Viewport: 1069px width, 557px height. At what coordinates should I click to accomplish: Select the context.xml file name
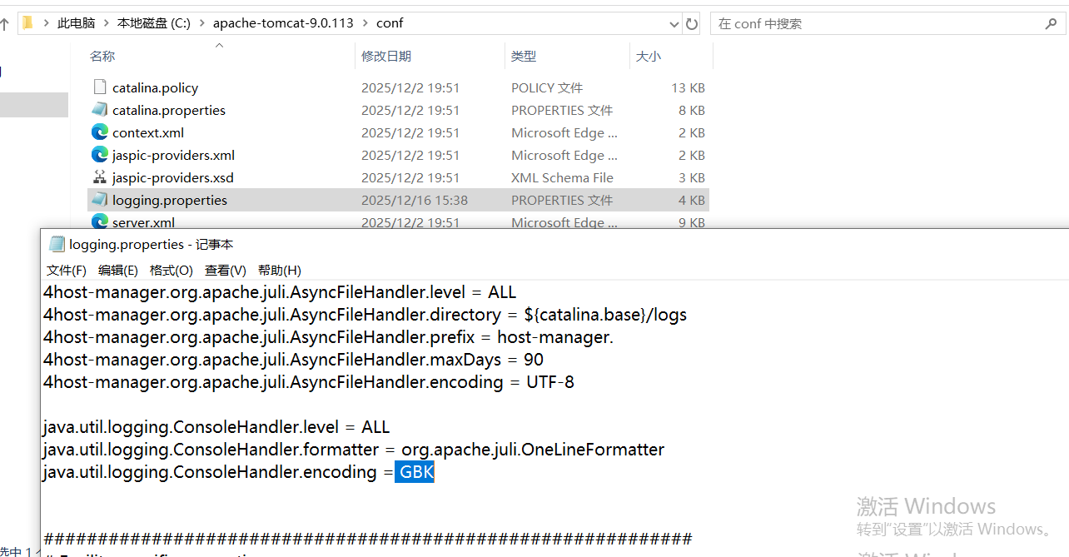(x=148, y=132)
